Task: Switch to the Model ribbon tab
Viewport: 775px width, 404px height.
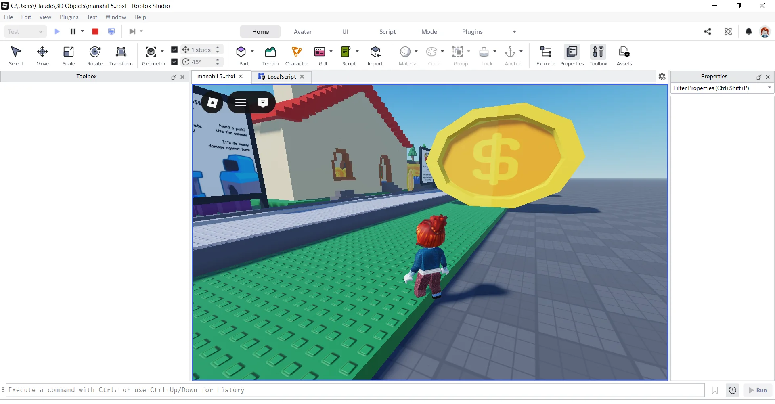Action: 430,31
